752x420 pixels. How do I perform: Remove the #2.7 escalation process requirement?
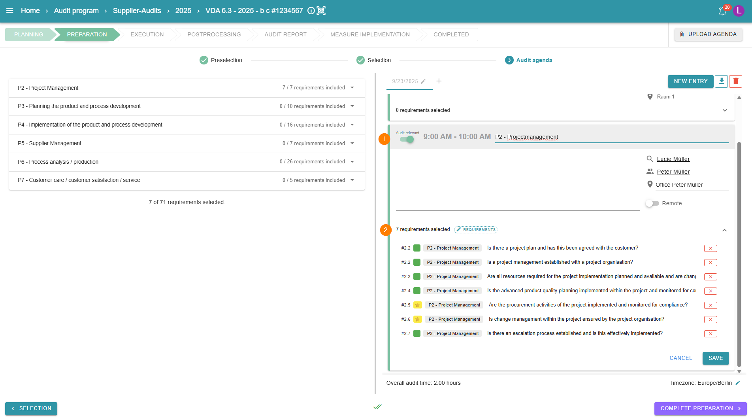(x=710, y=334)
